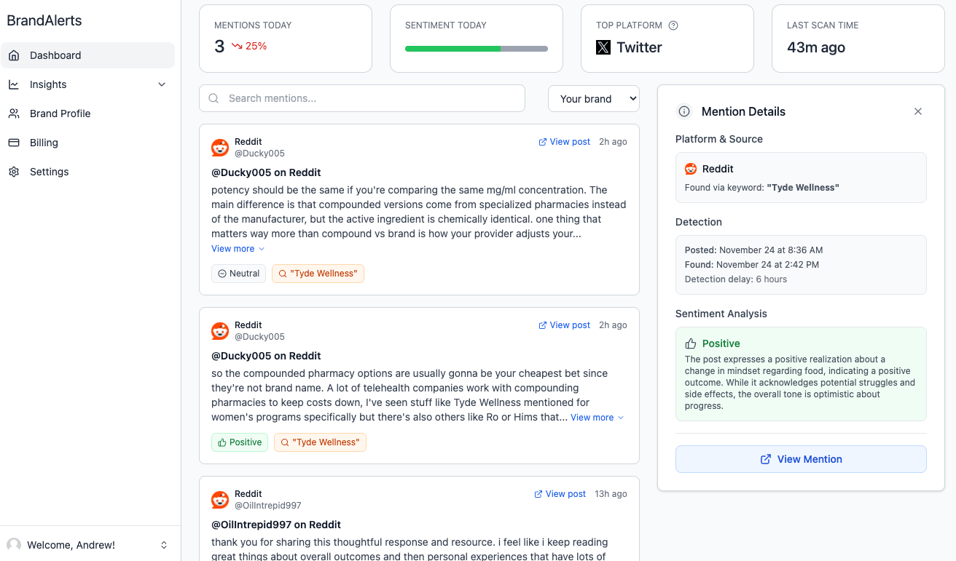Click the X Twitter logo icon

tap(603, 48)
